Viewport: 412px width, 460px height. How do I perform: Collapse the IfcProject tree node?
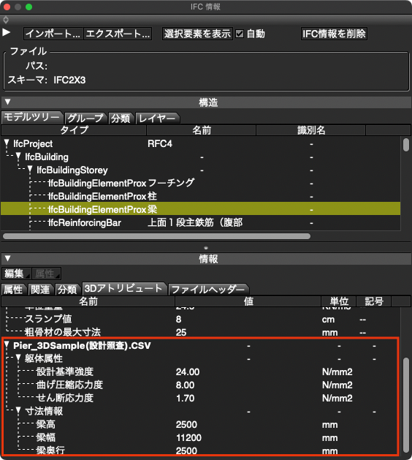pyautogui.click(x=7, y=143)
